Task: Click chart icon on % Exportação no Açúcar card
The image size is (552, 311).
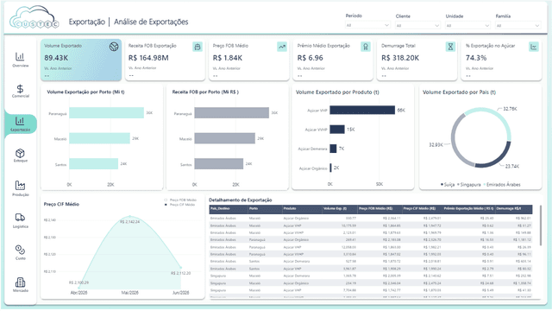Action: (x=534, y=47)
